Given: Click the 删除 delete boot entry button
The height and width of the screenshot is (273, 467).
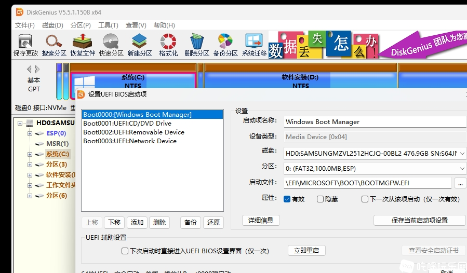Looking at the screenshot, I should point(159,222).
